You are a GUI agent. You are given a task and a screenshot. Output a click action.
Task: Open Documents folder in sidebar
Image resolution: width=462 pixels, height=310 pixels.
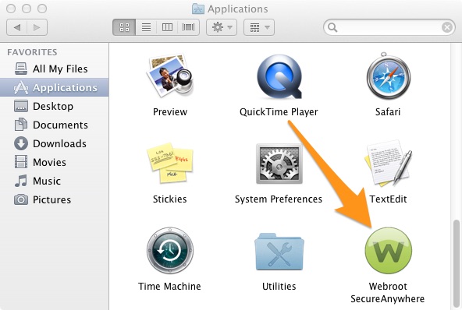[x=54, y=125]
